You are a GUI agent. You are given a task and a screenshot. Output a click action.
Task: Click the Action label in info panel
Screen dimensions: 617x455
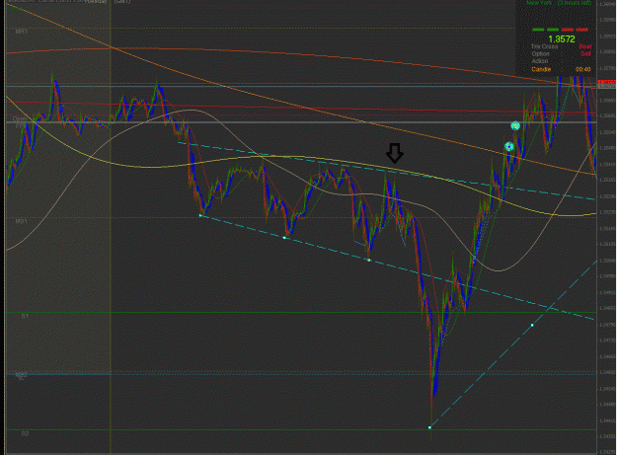point(539,61)
